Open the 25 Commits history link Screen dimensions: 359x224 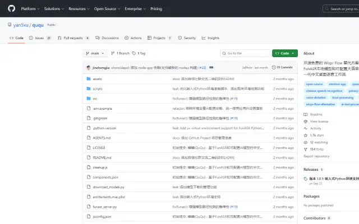(x=282, y=67)
